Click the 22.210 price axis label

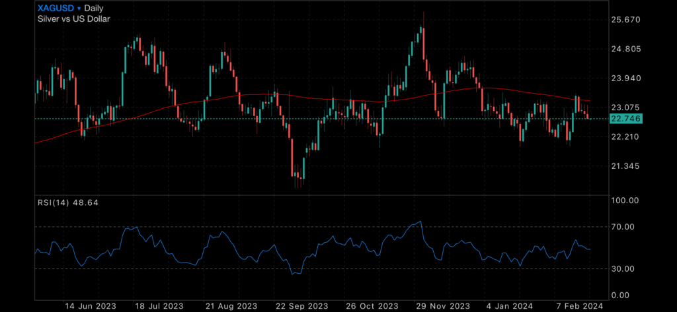(x=626, y=137)
